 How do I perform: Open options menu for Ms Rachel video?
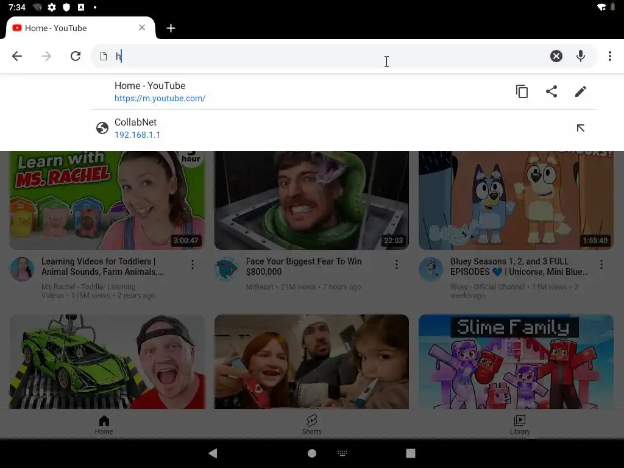tap(192, 264)
